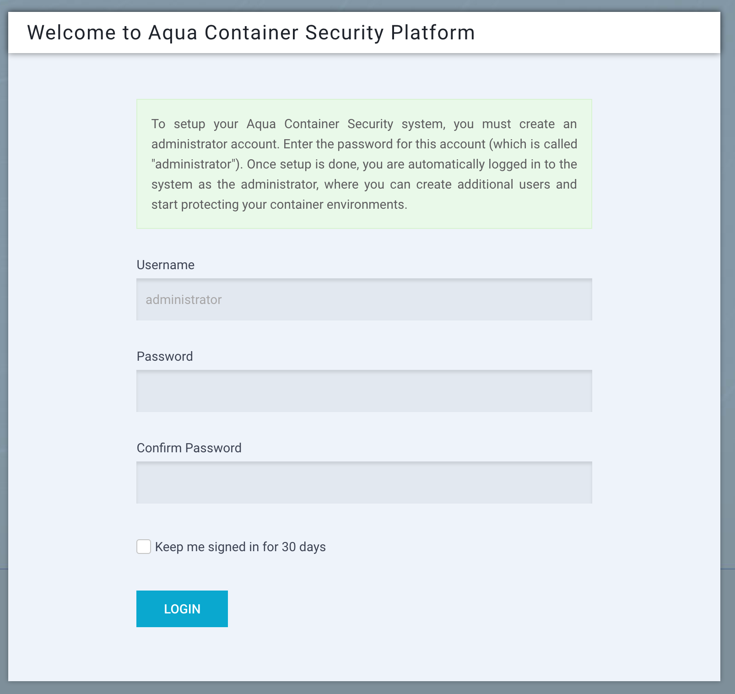Click the "Keep me signed in" checkbox

[x=143, y=547]
